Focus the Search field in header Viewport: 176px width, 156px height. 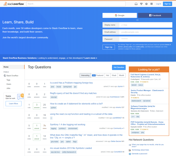[x=76, y=4]
